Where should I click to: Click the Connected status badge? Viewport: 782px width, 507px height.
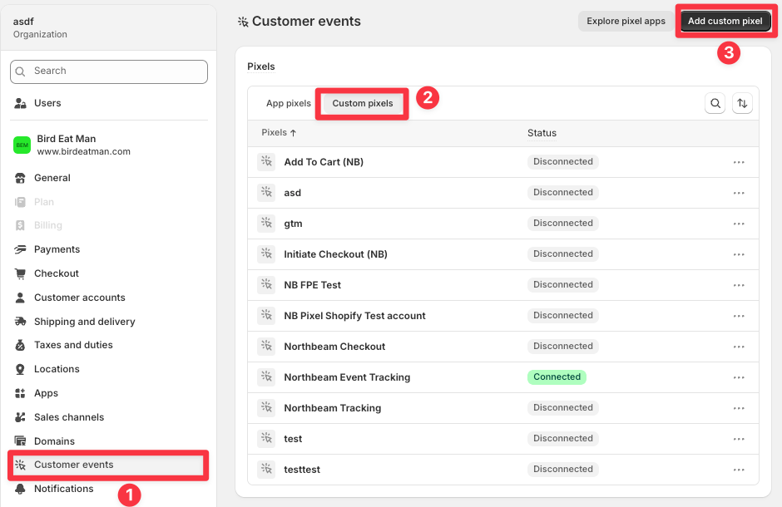click(557, 377)
